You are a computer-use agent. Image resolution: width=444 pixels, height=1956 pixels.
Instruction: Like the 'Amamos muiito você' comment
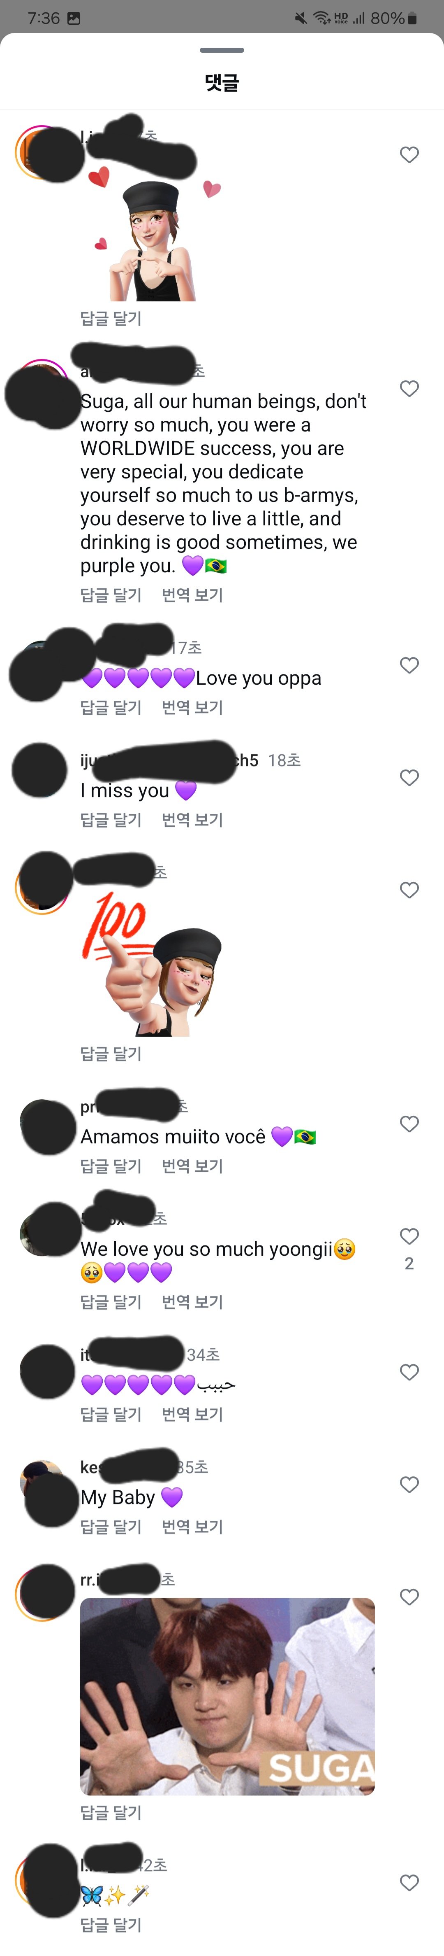409,1124
